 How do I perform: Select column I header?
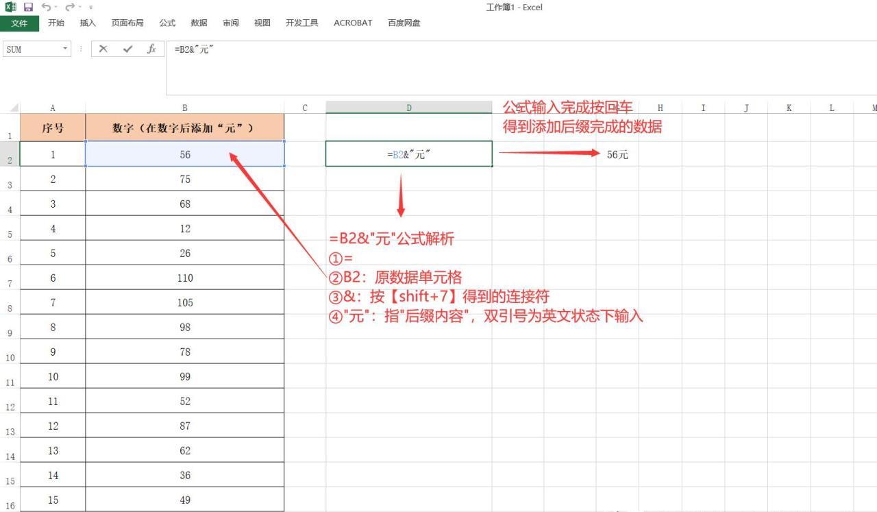(703, 108)
